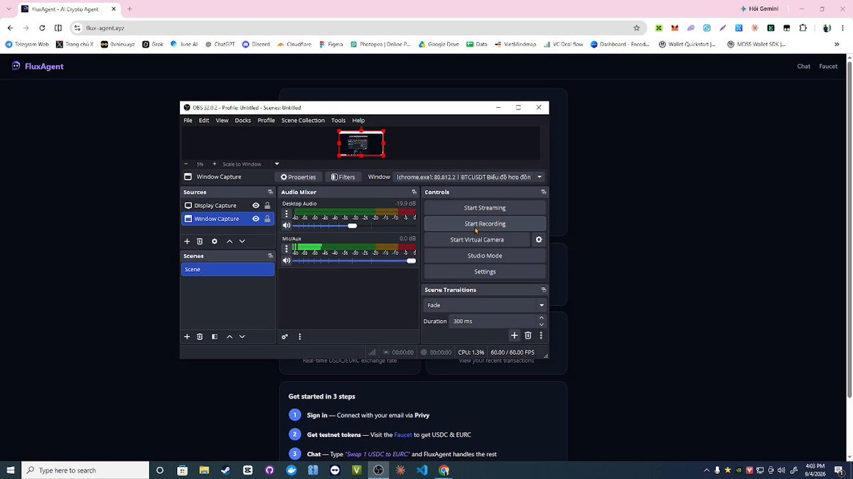
Task: Lock the Display Capture source
Action: pos(267,206)
